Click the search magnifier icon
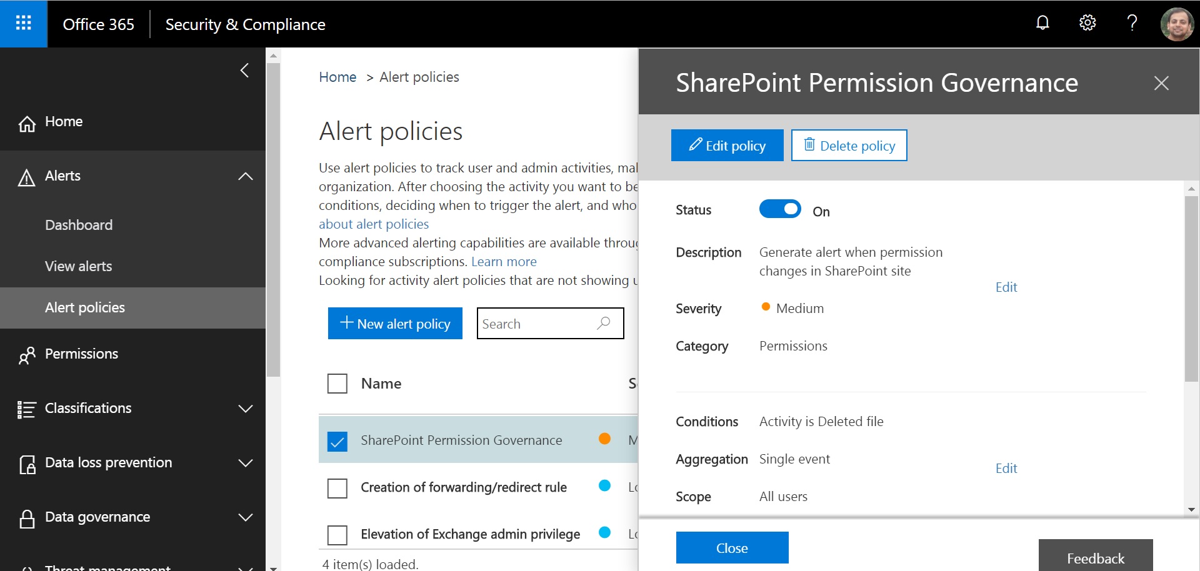The height and width of the screenshot is (571, 1200). tap(603, 323)
